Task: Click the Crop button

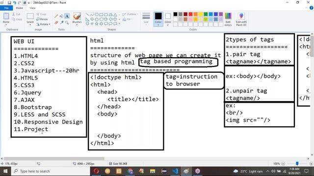Action: [x=41, y=14]
